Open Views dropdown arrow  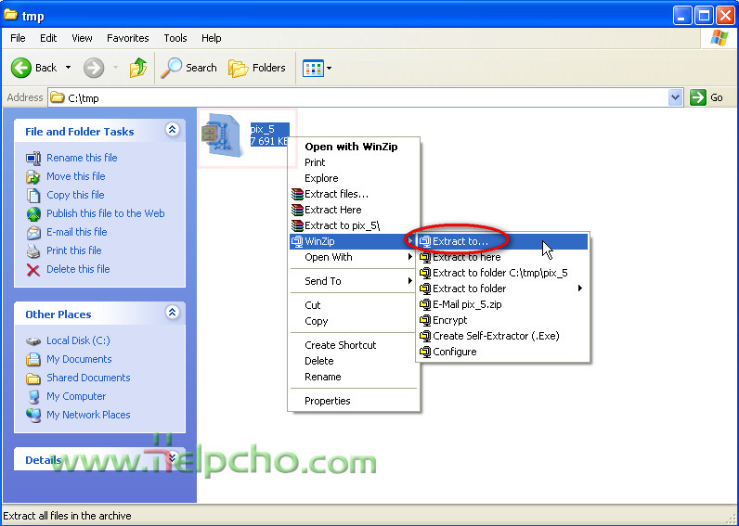click(329, 69)
